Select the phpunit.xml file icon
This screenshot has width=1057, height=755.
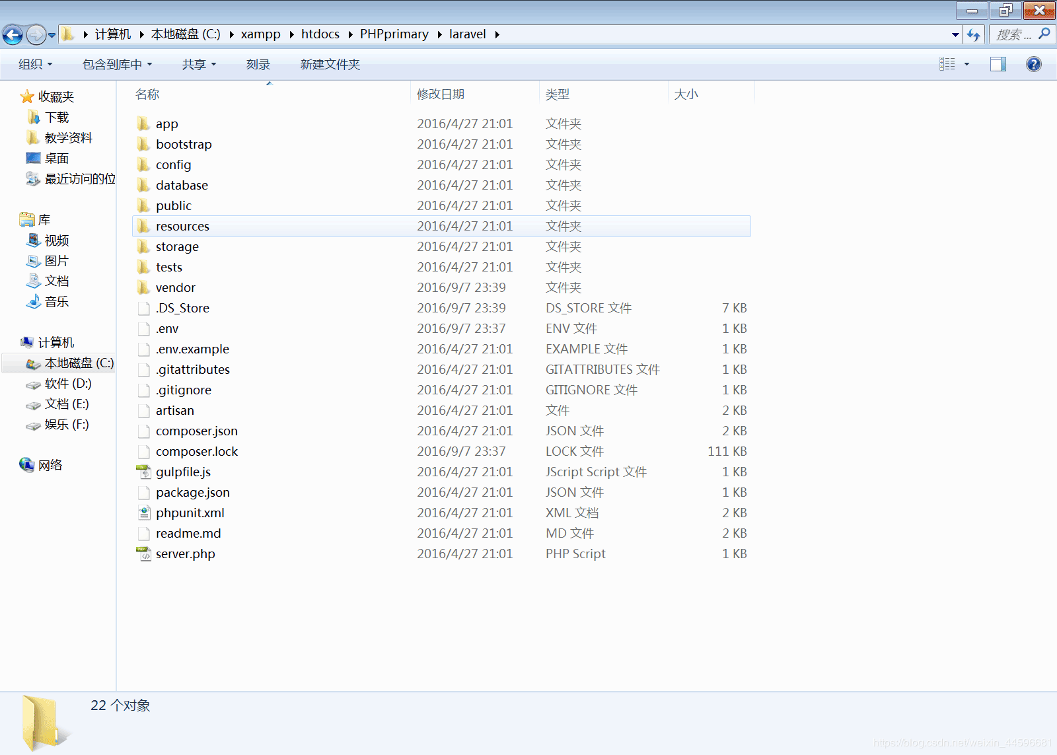(143, 513)
